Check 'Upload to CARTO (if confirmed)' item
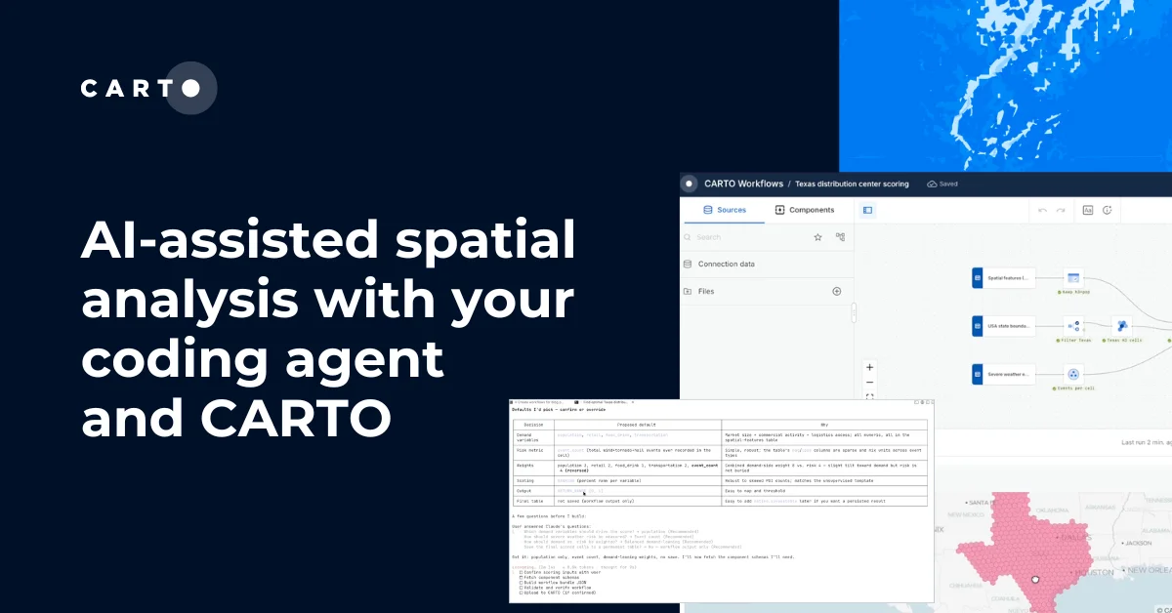This screenshot has width=1172, height=613. coord(560,593)
